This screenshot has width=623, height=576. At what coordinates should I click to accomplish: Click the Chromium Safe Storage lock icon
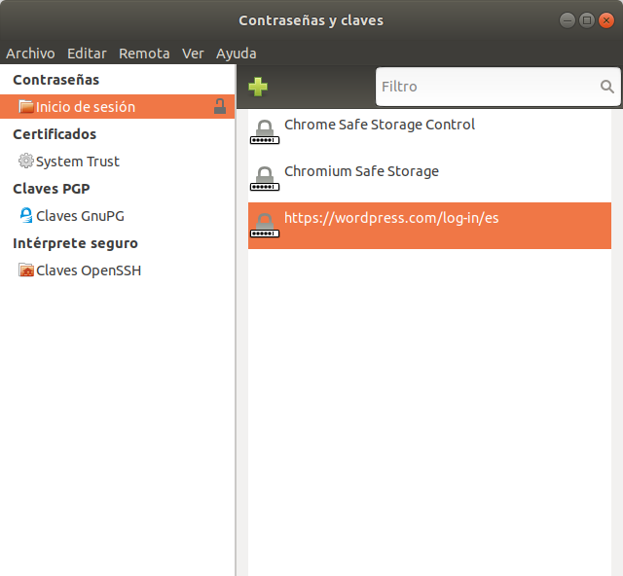point(264,178)
